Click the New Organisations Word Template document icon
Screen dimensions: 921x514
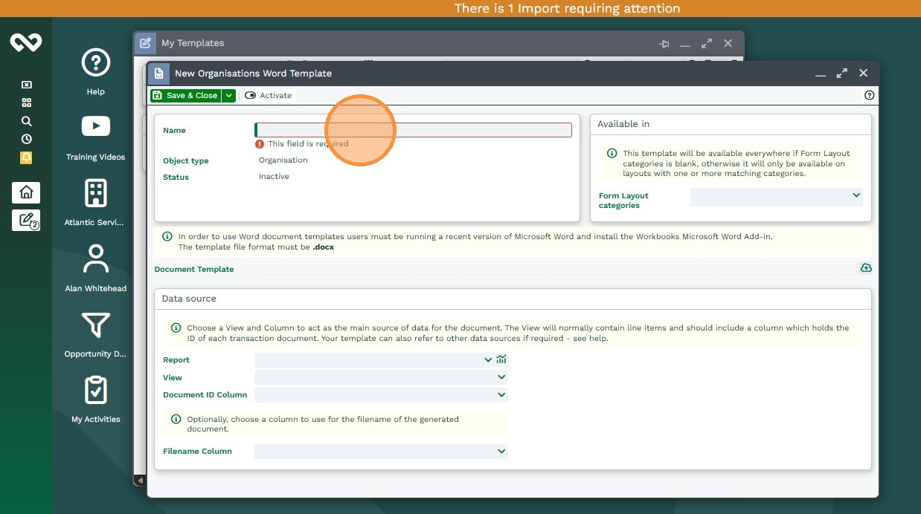point(158,73)
